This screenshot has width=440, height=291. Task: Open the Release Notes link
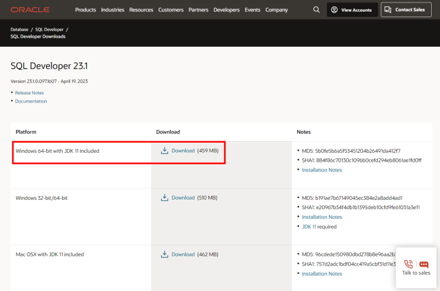(x=30, y=92)
